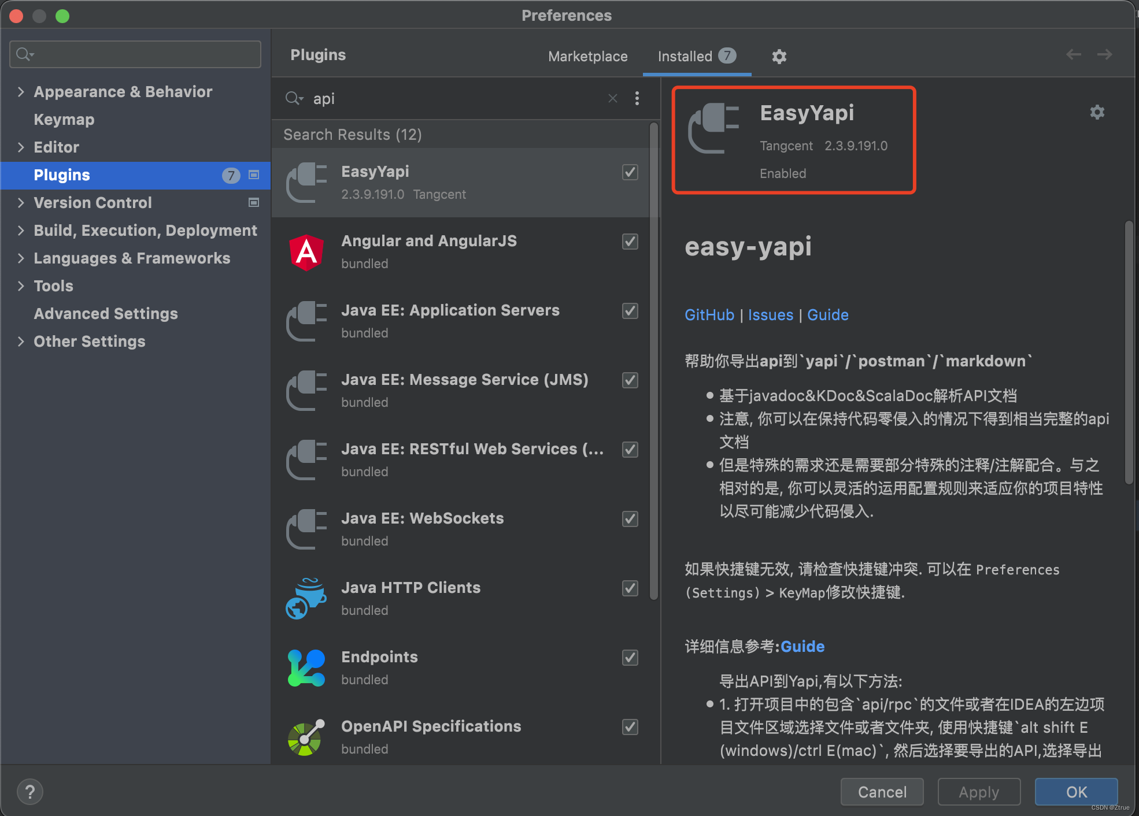This screenshot has width=1139, height=816.
Task: Click the help question mark button
Action: (30, 791)
